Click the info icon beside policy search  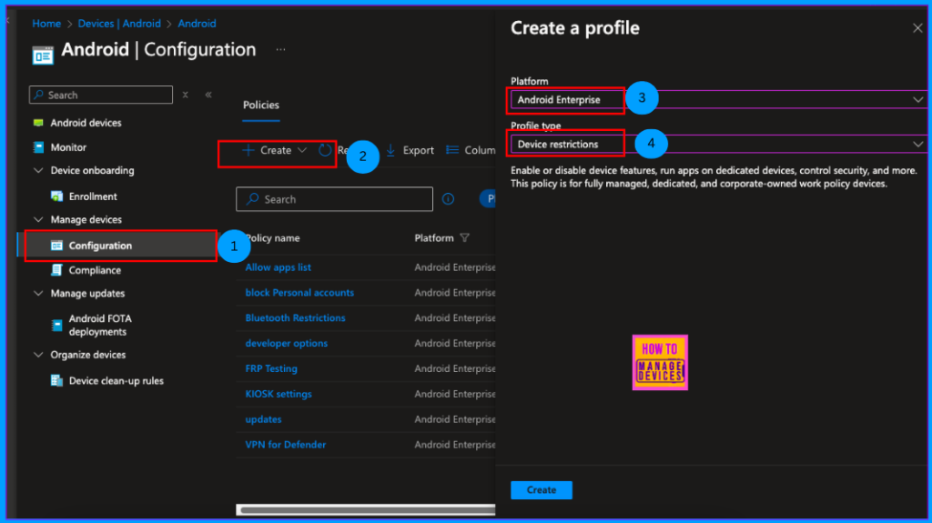tap(448, 199)
